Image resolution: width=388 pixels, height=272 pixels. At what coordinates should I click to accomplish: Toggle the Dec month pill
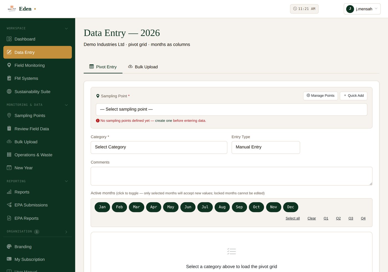coord(291,207)
